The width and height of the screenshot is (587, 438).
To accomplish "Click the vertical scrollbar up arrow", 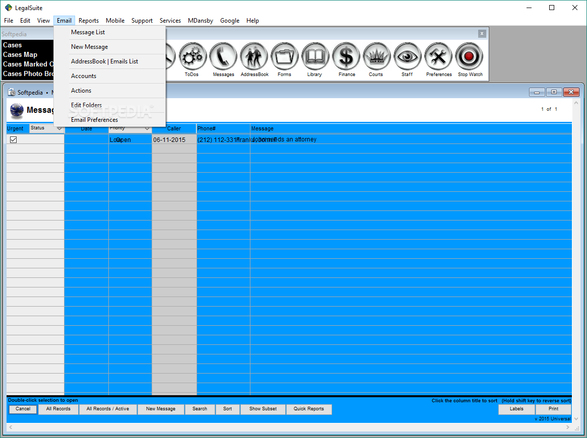I will pyautogui.click(x=576, y=103).
